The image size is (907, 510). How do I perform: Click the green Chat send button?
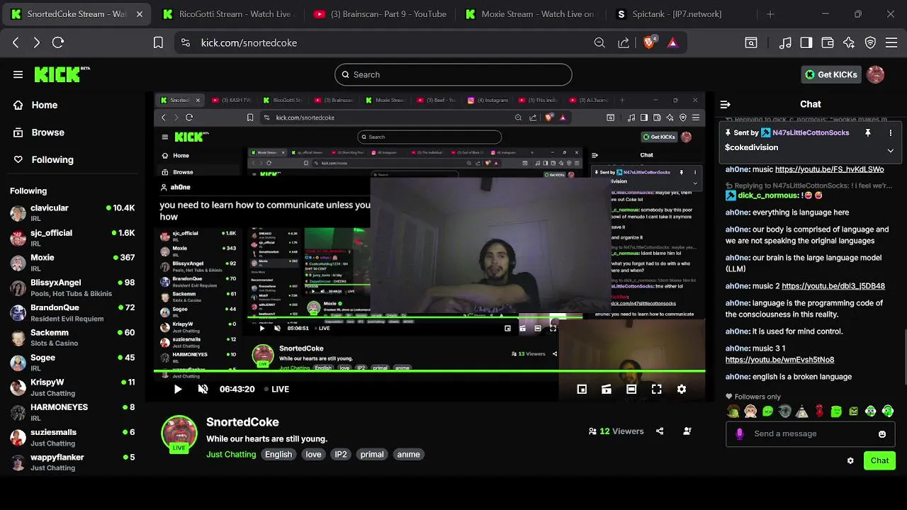pyautogui.click(x=879, y=460)
